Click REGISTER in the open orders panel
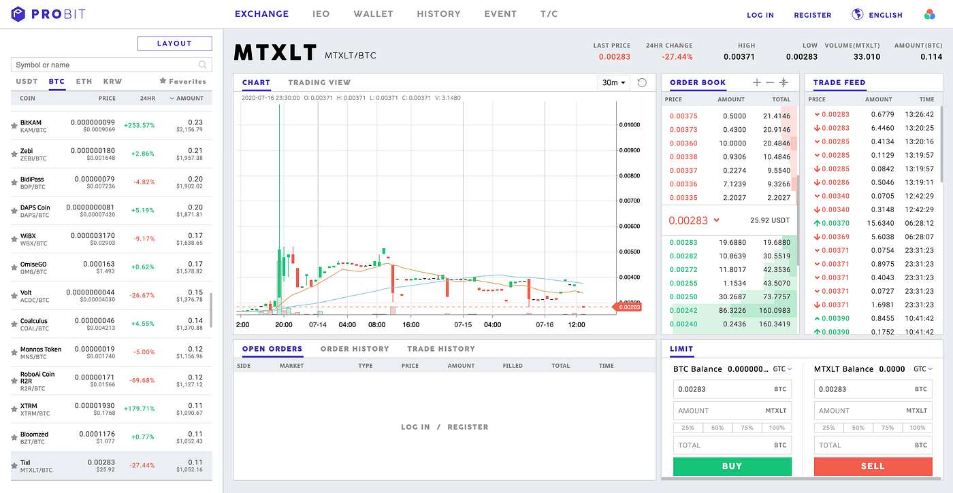Image resolution: width=953 pixels, height=493 pixels. 468,427
